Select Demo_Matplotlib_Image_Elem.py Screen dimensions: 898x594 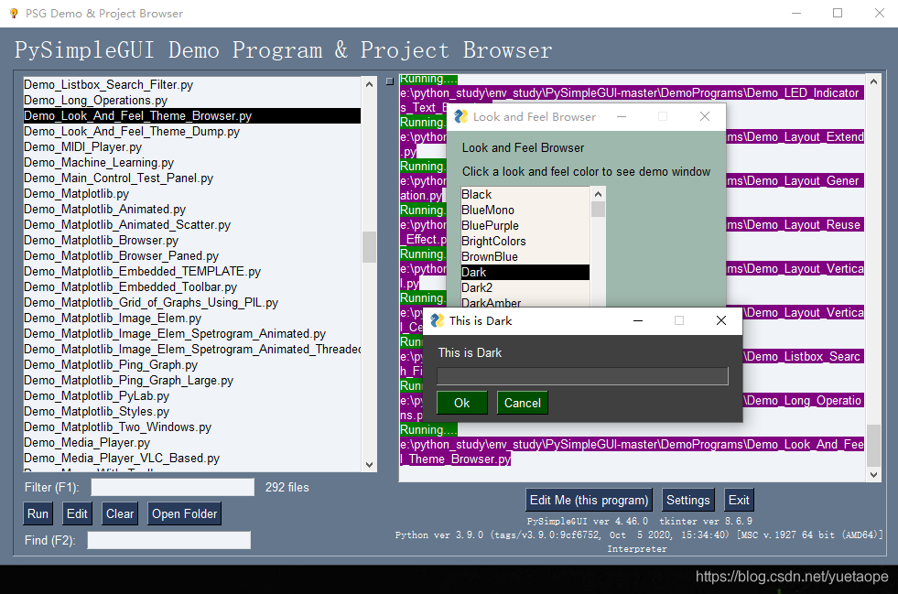pyautogui.click(x=192, y=318)
